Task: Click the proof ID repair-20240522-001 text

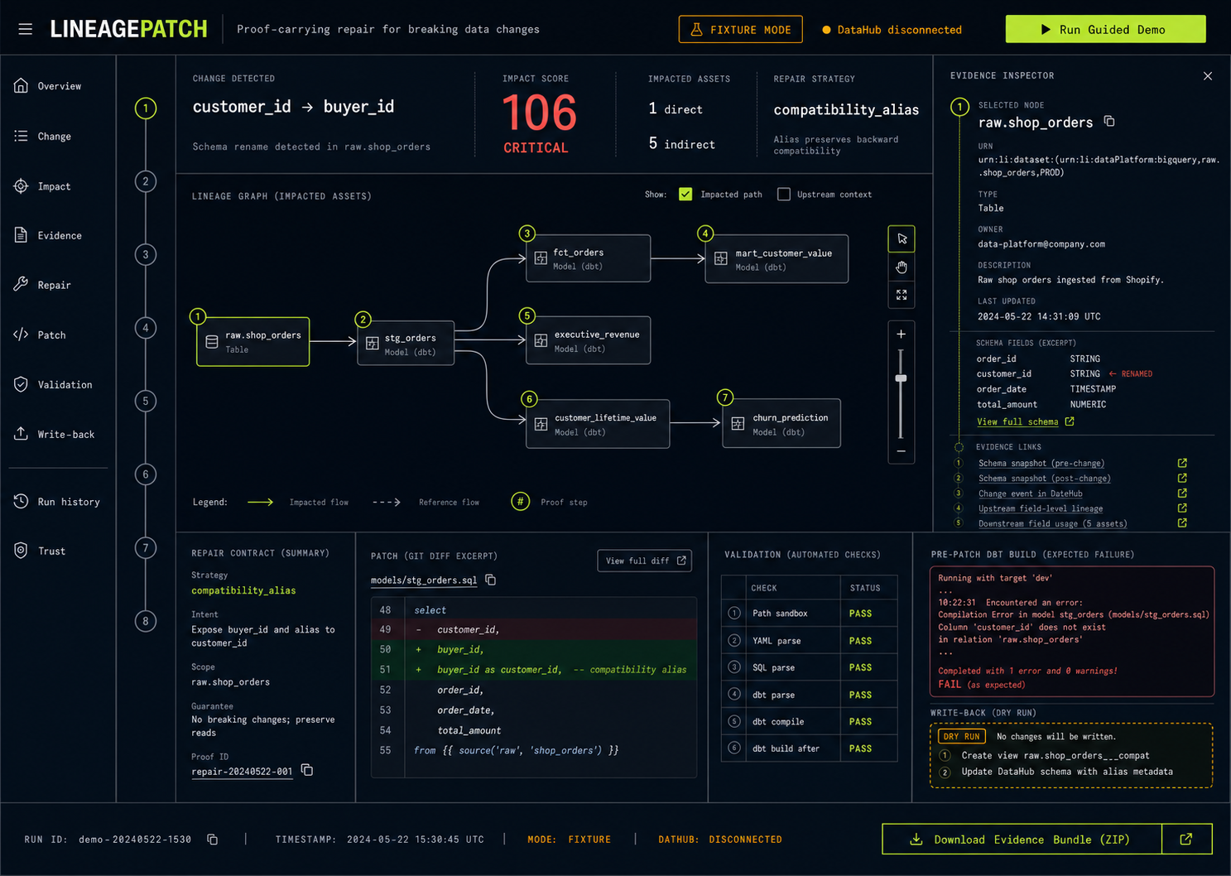Action: 242,771
